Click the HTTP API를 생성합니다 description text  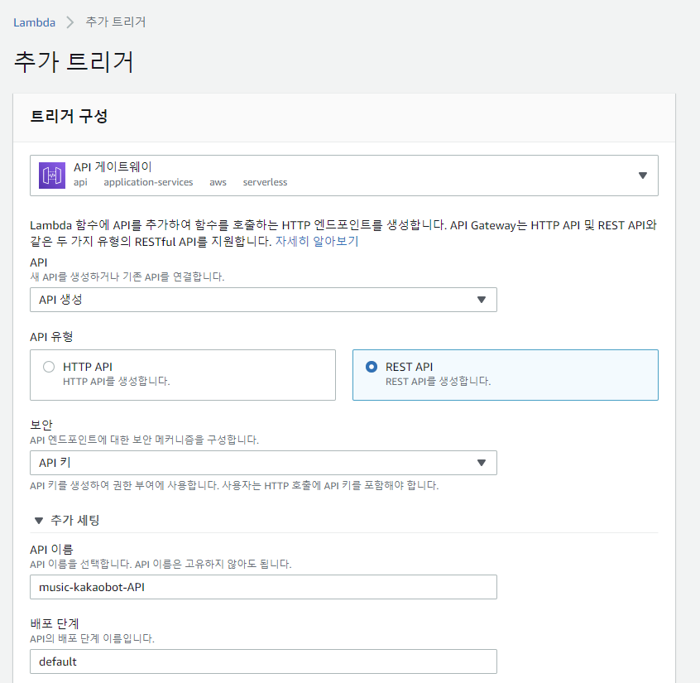(x=117, y=382)
